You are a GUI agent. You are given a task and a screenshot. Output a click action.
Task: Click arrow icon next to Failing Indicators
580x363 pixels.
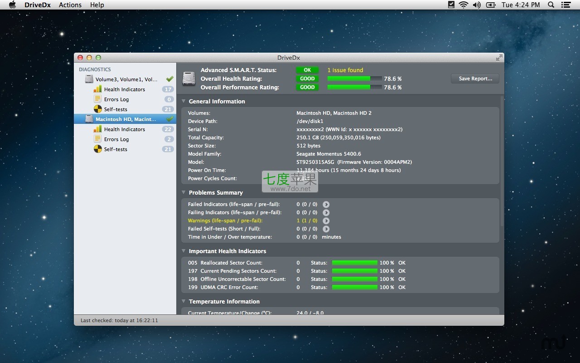click(x=326, y=213)
